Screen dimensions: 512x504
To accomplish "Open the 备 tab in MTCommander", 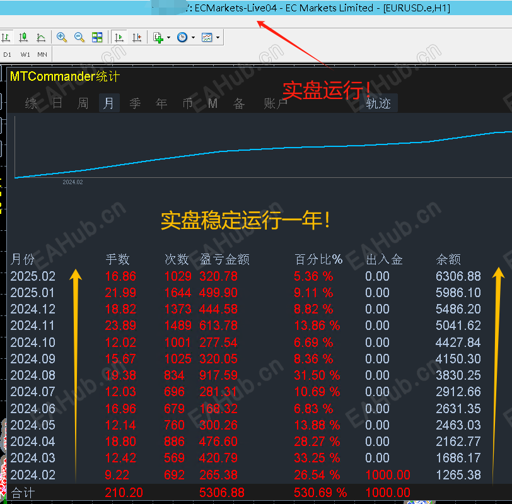I will pos(239,103).
